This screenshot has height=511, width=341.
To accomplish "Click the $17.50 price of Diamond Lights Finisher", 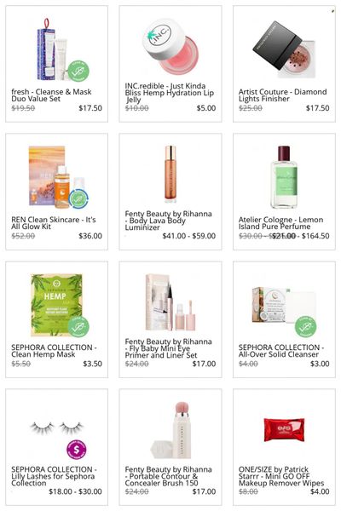I will 317,108.
